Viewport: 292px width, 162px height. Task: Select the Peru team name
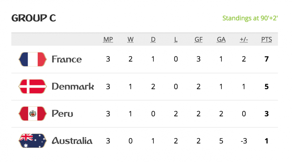tap(62, 114)
